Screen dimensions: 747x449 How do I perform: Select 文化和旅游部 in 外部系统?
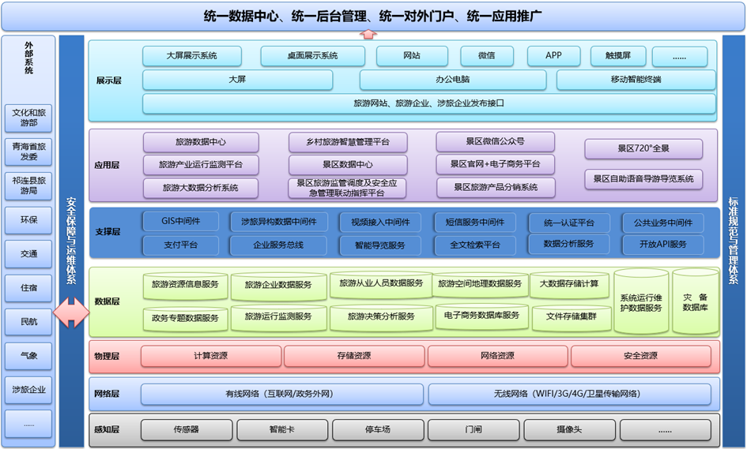[28, 118]
